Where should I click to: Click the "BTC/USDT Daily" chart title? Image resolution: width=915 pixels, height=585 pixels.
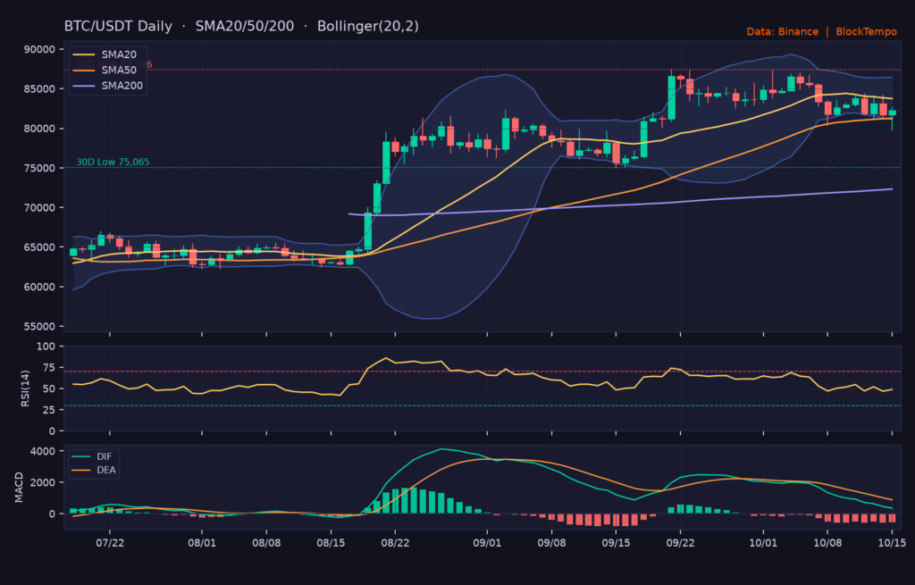(119, 26)
